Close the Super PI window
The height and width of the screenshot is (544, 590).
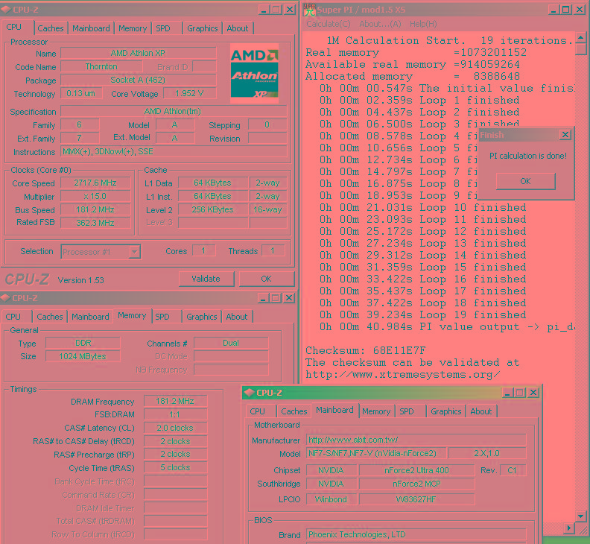[x=580, y=10]
